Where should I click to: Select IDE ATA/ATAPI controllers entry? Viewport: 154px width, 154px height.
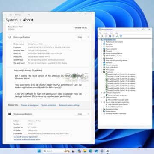pyautogui.click(x=114, y=56)
